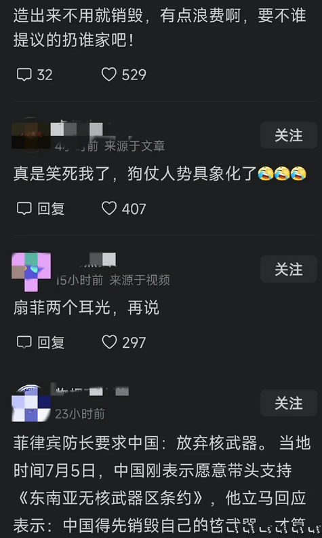Open blue avatar of 23小时前 commenter
322x538 pixels.
click(x=31, y=403)
